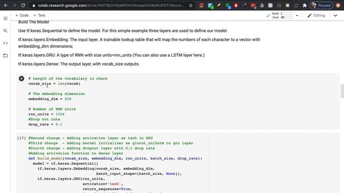Click the lock icon in address bar

[x=33, y=5]
